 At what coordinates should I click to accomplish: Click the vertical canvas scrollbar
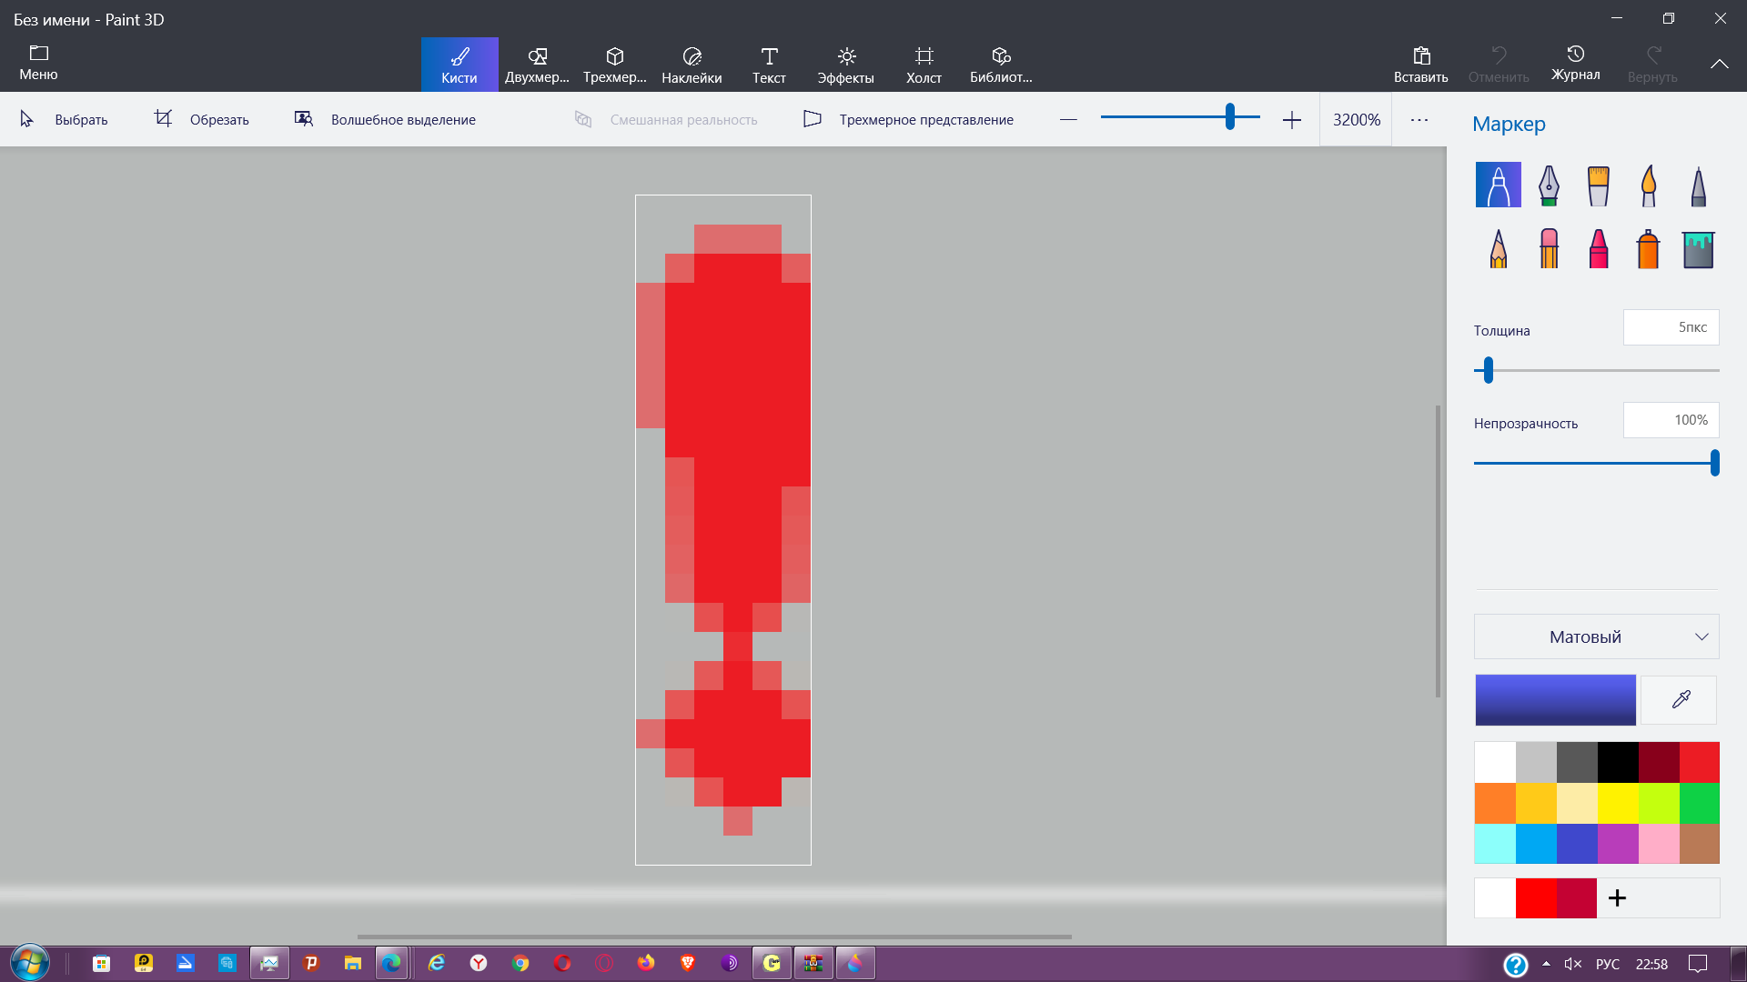pyautogui.click(x=1438, y=551)
